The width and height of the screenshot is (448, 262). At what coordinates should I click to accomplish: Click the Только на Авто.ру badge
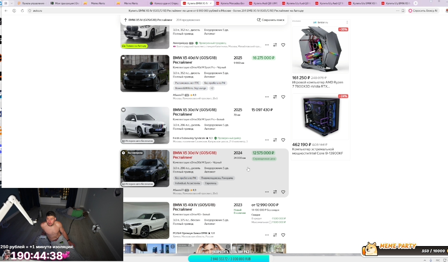134,46
